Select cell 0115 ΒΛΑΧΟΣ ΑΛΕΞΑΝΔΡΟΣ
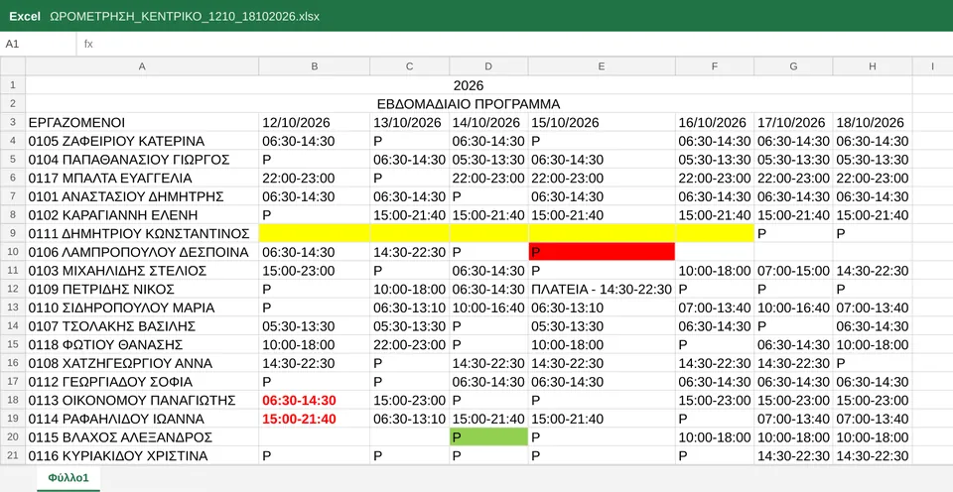 142,437
